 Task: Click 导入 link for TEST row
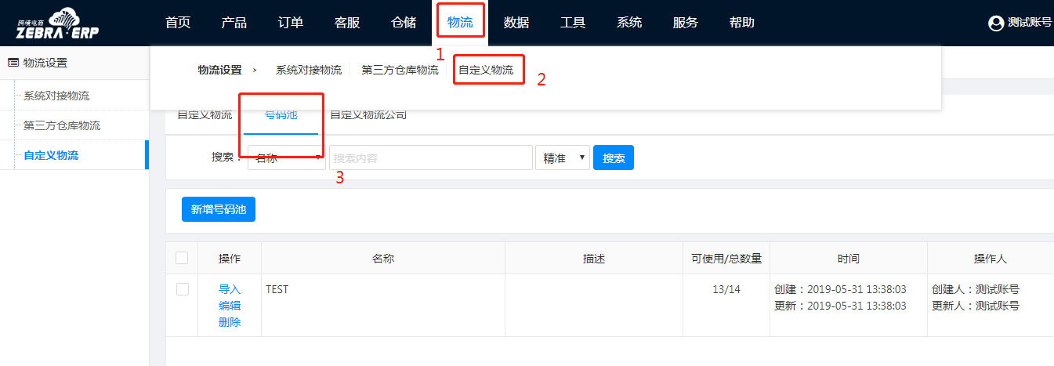pyautogui.click(x=230, y=289)
